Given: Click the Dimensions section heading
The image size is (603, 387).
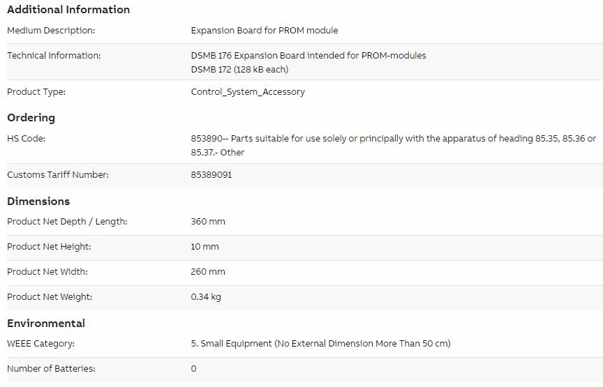Looking at the screenshot, I should [x=38, y=202].
